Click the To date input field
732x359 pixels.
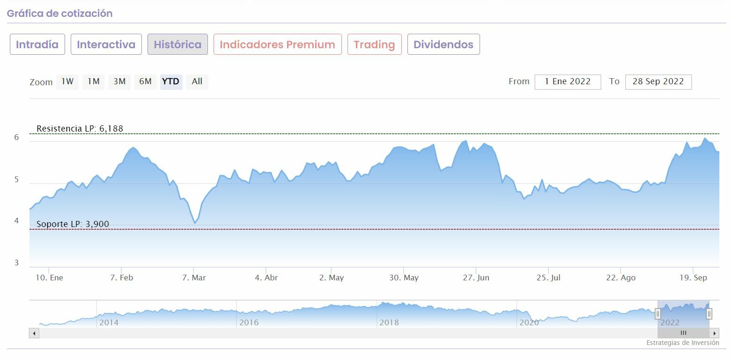click(x=658, y=81)
